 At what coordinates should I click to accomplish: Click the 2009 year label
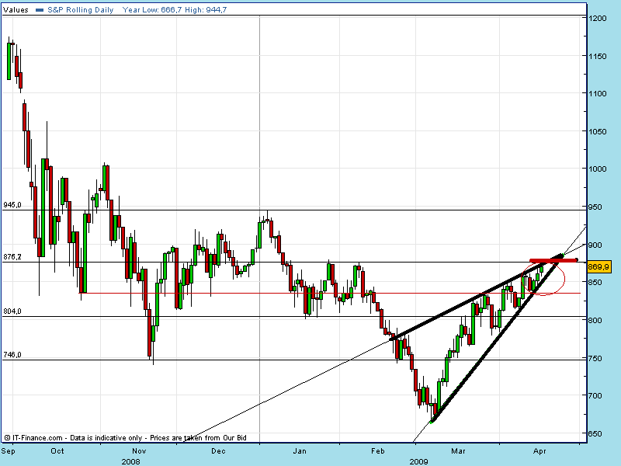click(x=418, y=461)
